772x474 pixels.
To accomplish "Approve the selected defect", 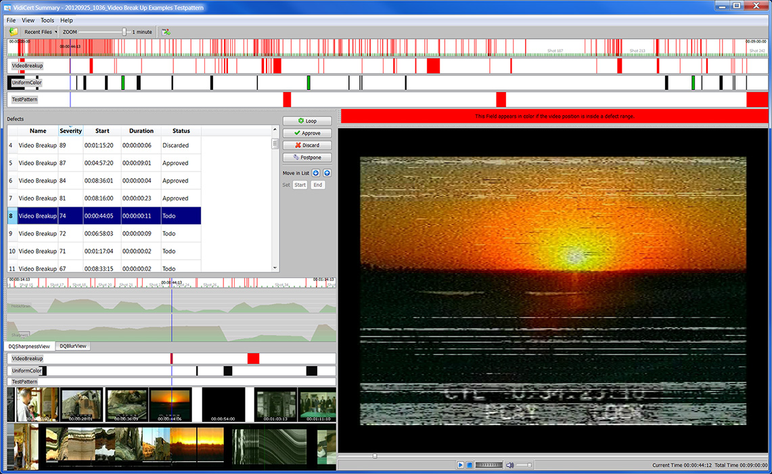I will click(x=307, y=133).
